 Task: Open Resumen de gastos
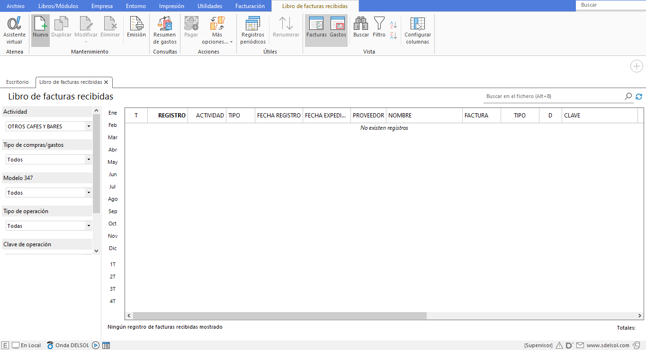[165, 30]
